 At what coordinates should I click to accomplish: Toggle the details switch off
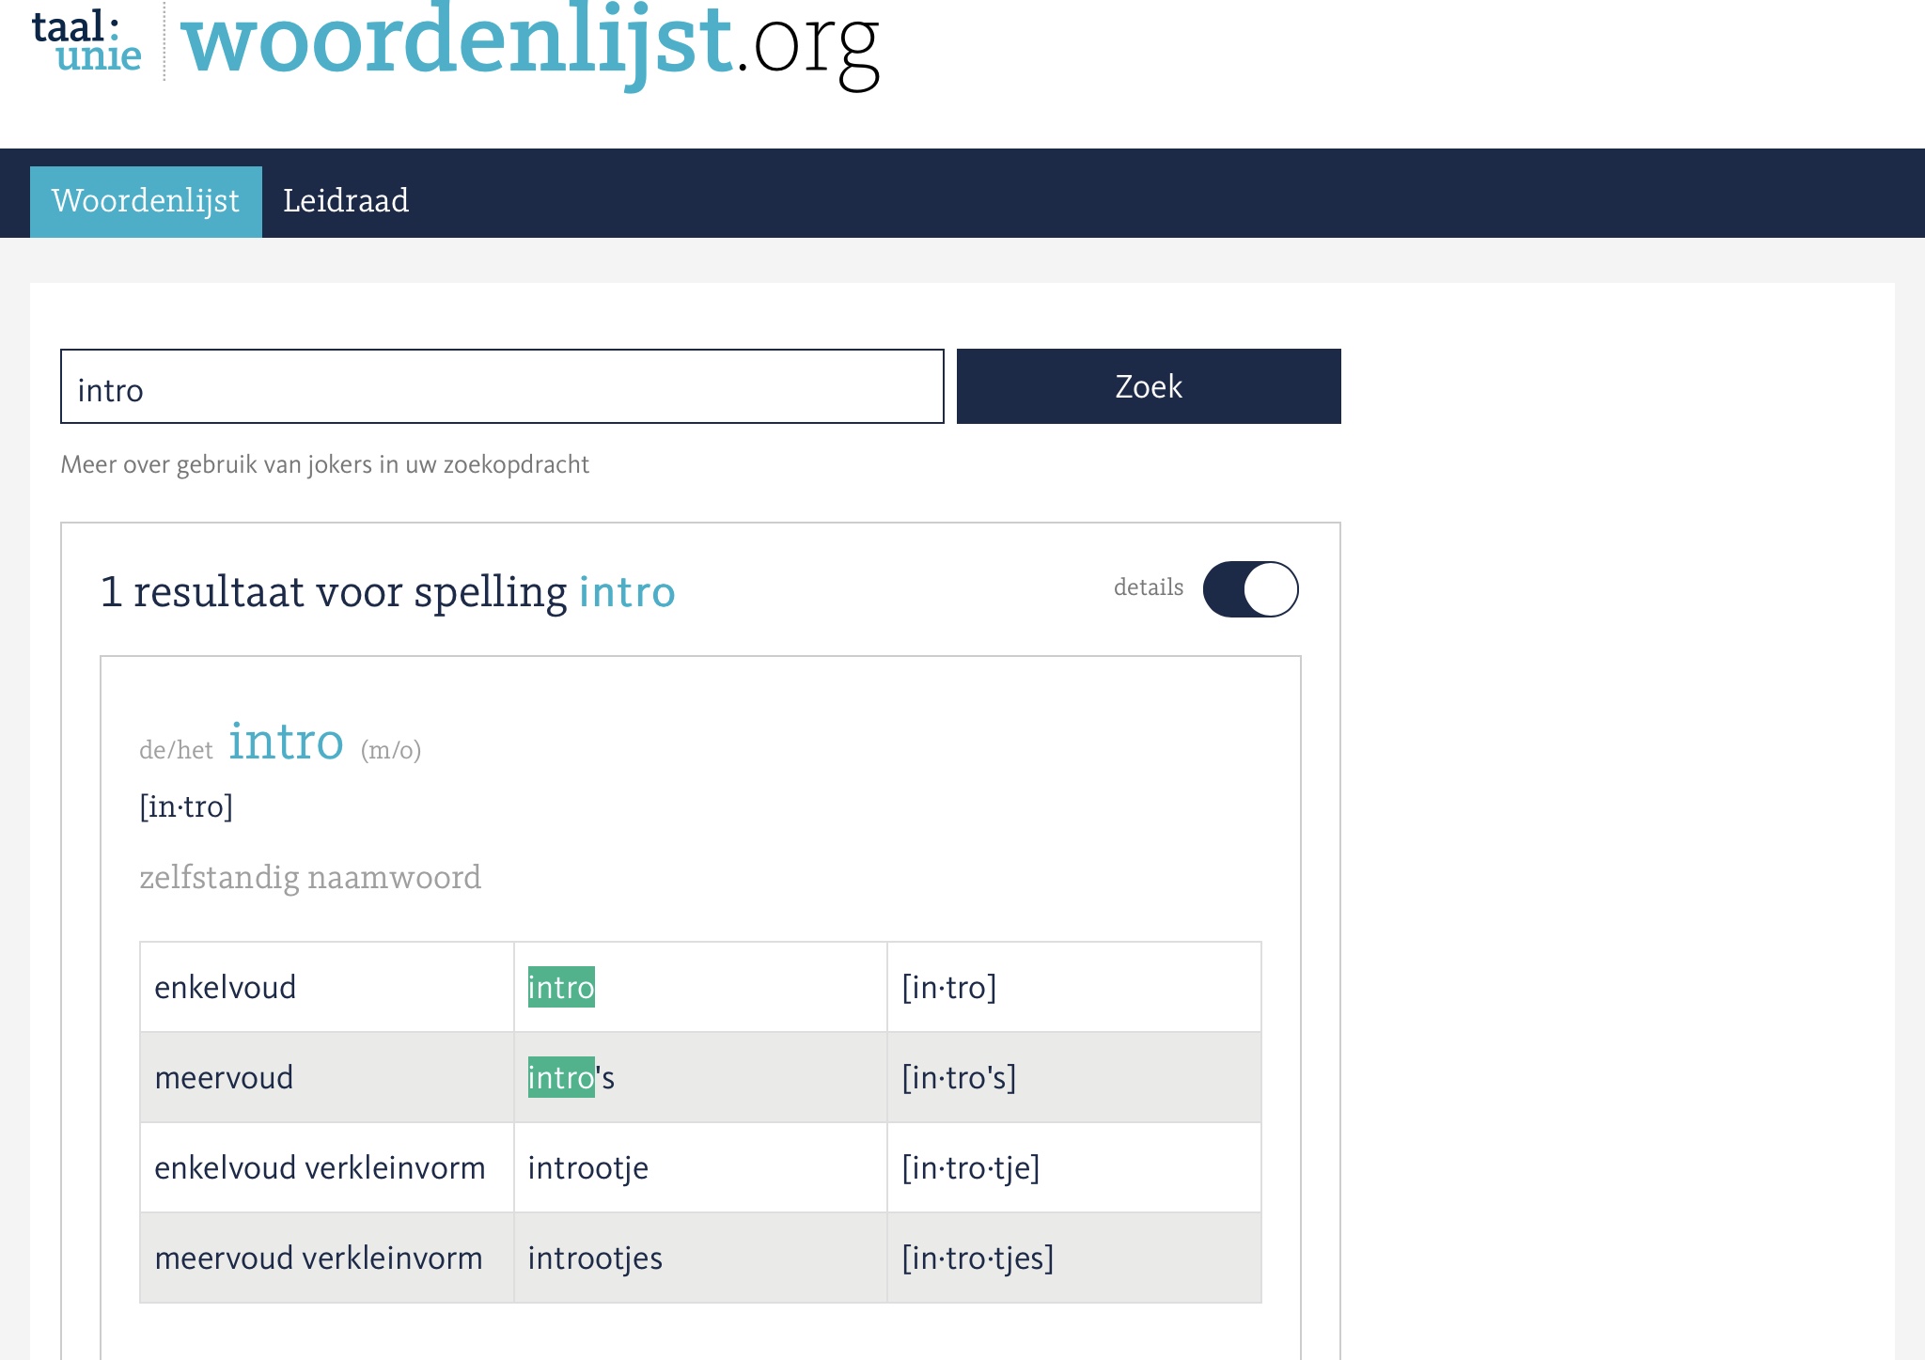1250,589
